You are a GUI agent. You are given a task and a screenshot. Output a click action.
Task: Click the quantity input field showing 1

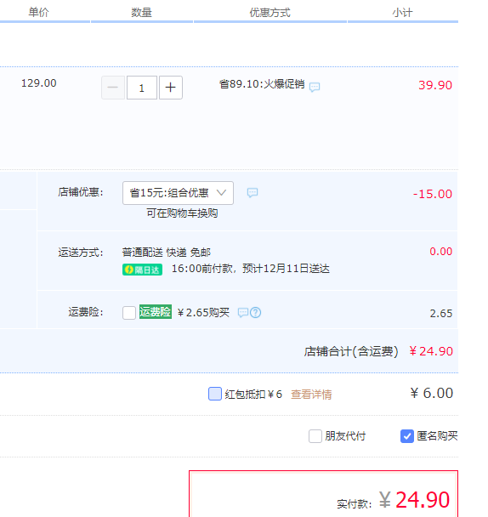point(142,88)
